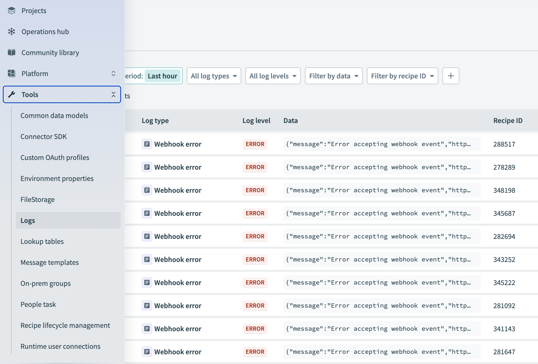The height and width of the screenshot is (364, 538).
Task: Open the All log levels dropdown
Action: pos(273,76)
